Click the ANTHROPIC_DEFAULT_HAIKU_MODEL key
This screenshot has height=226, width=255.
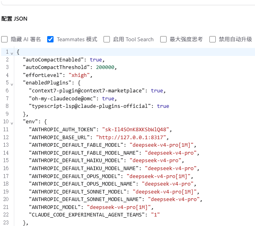(x=76, y=161)
